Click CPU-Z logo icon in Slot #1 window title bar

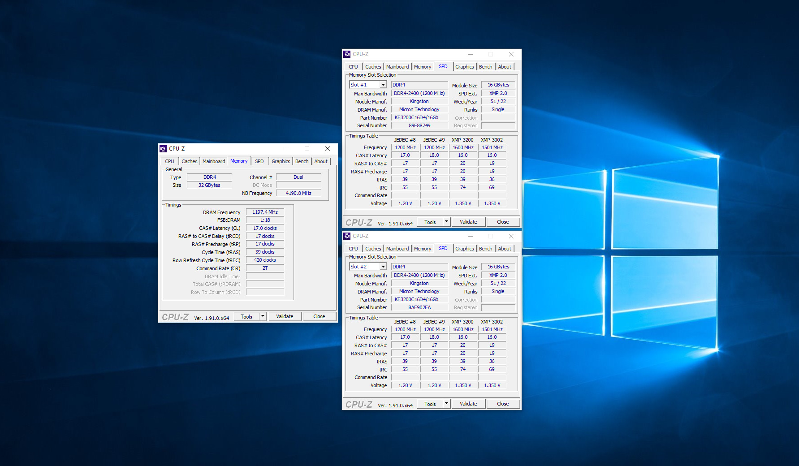(x=347, y=54)
